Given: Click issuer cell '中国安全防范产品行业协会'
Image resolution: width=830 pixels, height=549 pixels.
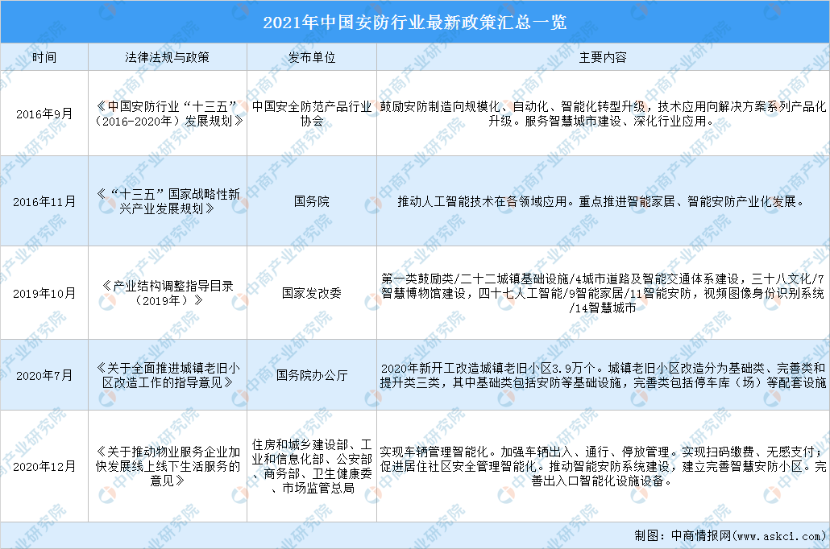Looking at the screenshot, I should [x=312, y=114].
